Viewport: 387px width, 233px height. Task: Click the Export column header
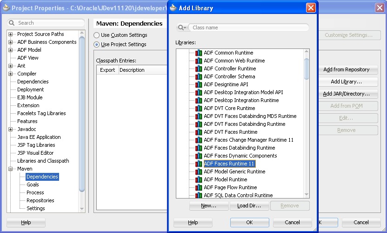pyautogui.click(x=107, y=70)
